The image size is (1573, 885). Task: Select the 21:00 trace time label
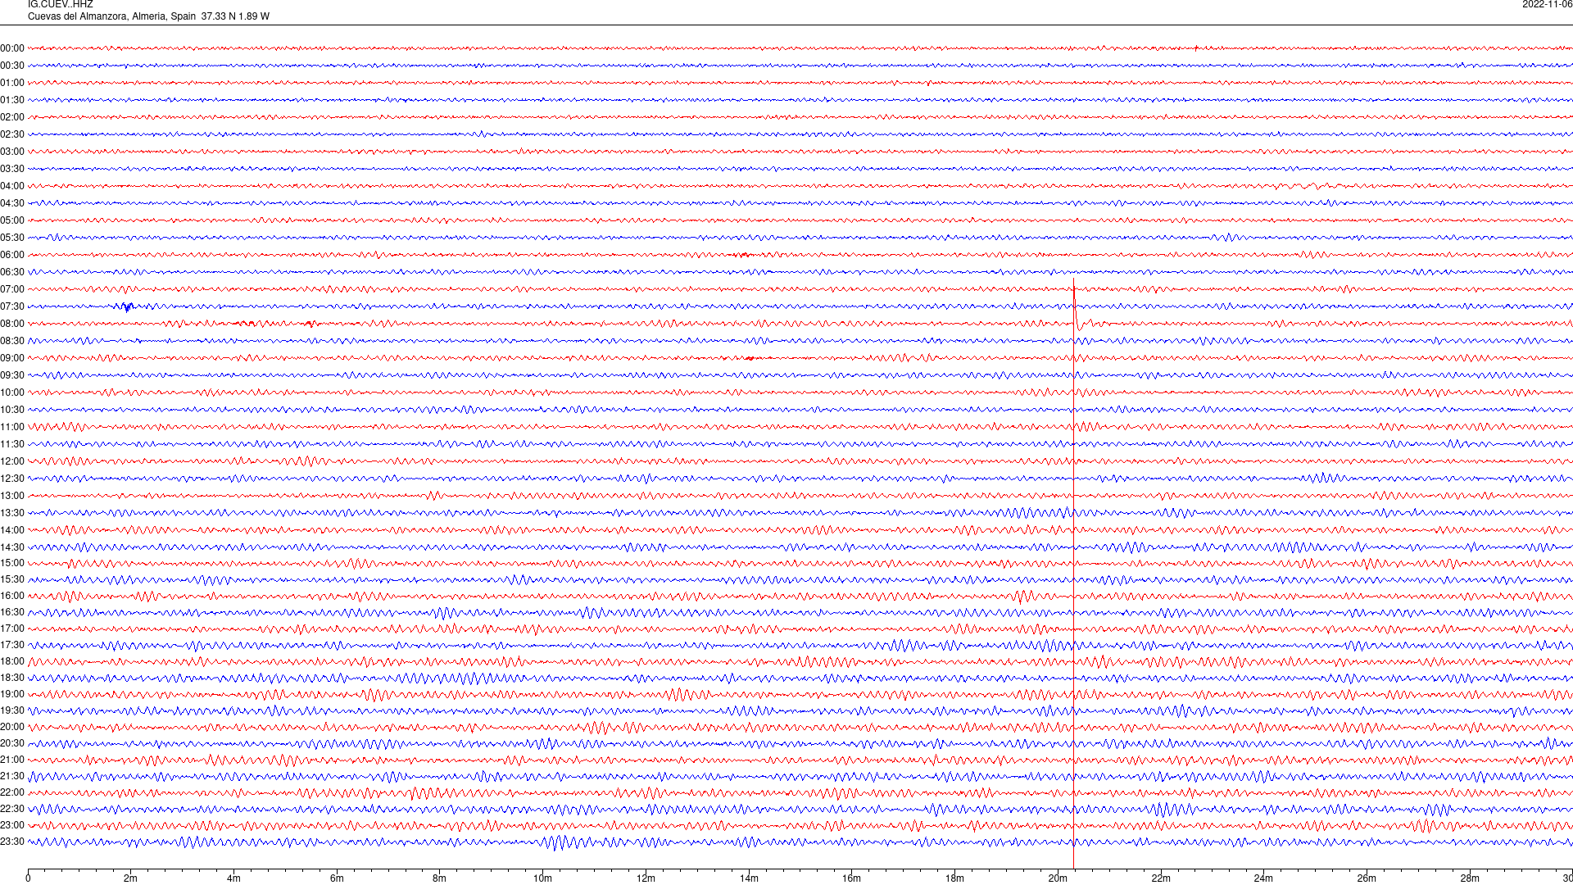(12, 760)
